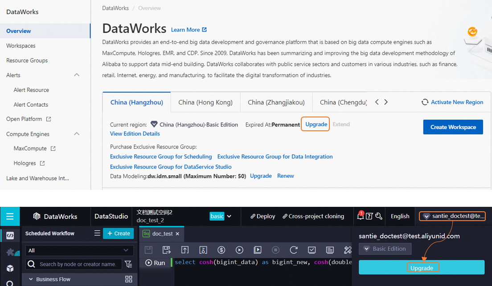This screenshot has width=492, height=286.
Task: Click the format code icon
Action: coord(330,250)
